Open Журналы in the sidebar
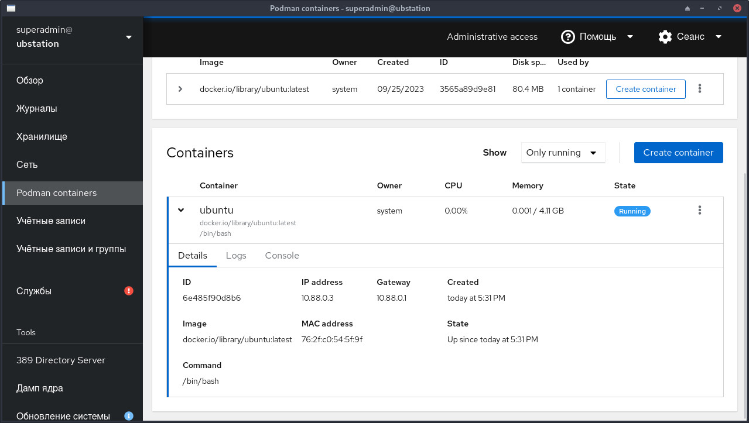The width and height of the screenshot is (749, 423). pyautogui.click(x=73, y=108)
